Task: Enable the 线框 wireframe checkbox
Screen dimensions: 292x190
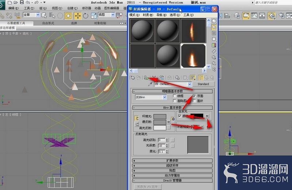Action: pos(174,96)
